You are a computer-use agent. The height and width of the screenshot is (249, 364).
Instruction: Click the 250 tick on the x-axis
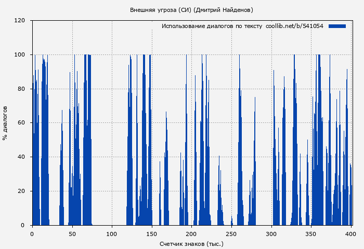click(x=231, y=234)
